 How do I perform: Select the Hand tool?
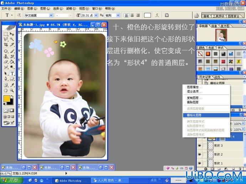point(6,90)
